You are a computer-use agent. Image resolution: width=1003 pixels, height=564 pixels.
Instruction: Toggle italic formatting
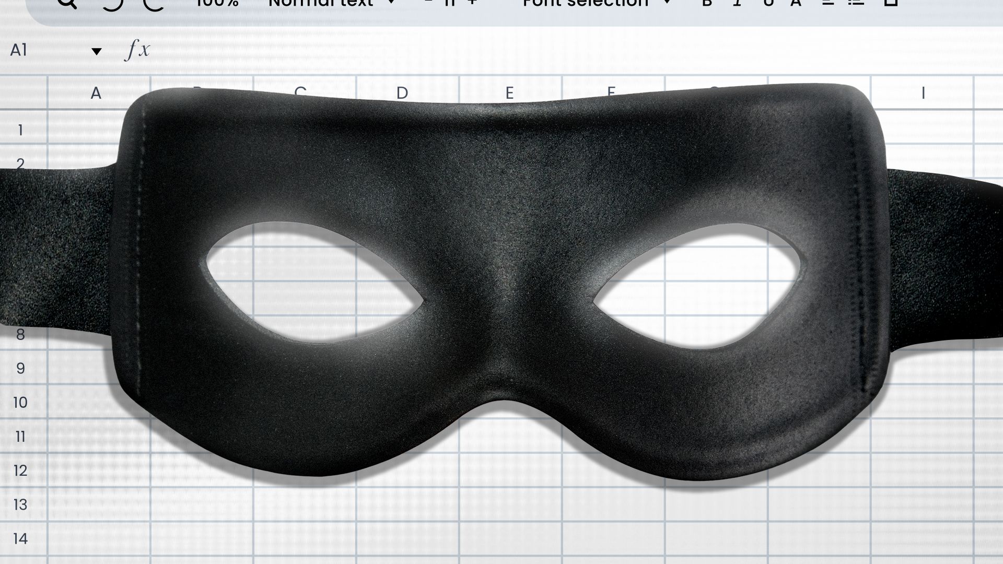737,4
